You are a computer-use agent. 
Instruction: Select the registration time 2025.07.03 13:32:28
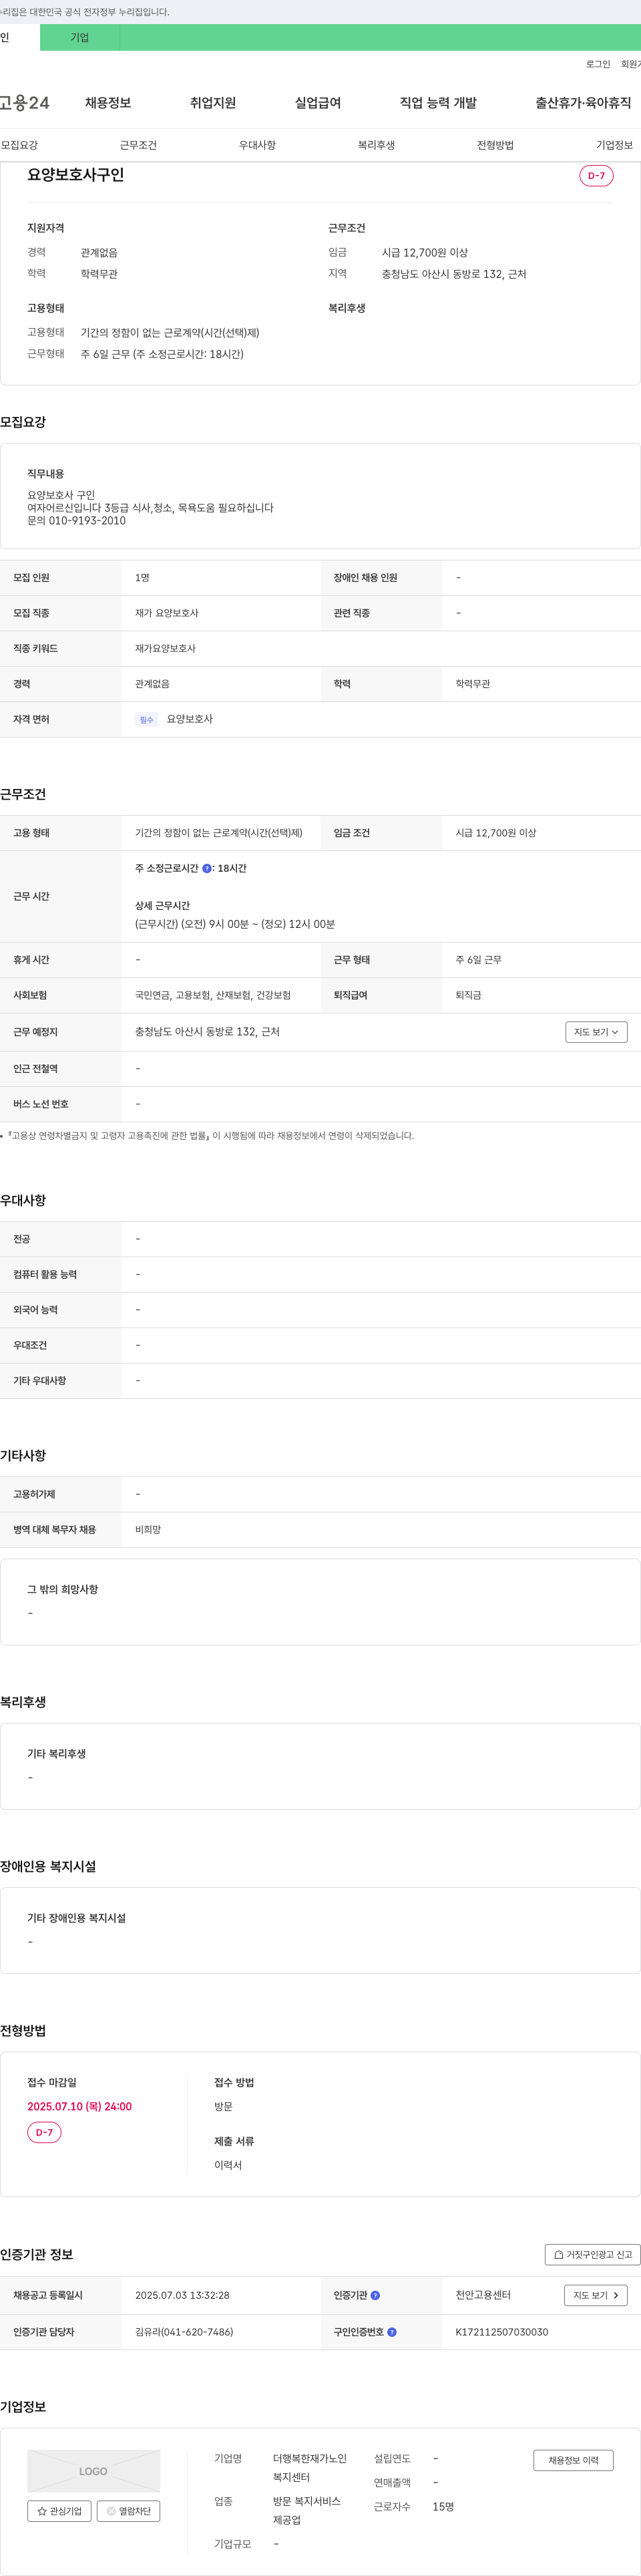tap(182, 2295)
